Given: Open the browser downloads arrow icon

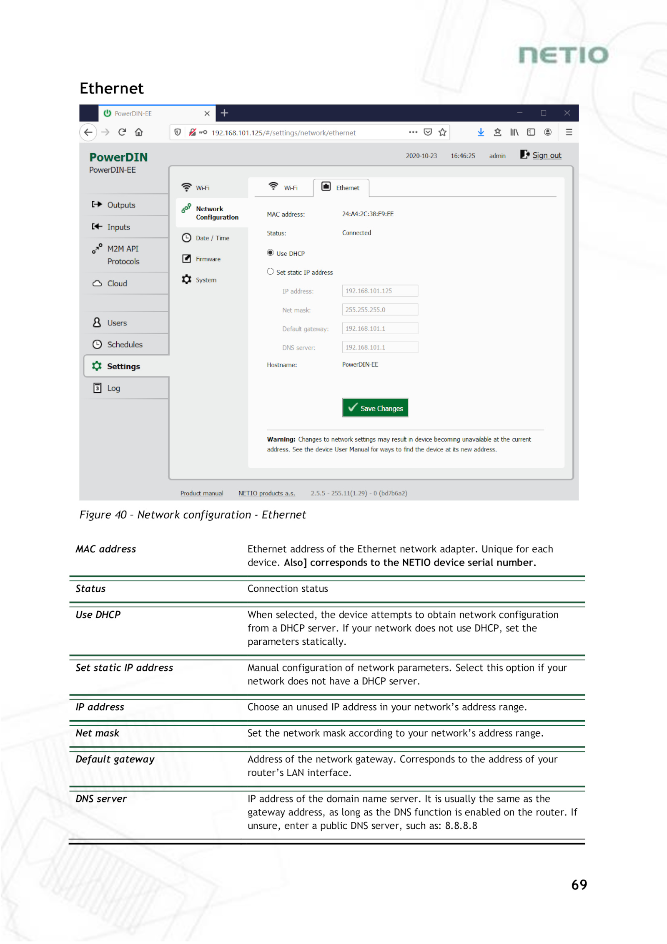Looking at the screenshot, I should (481, 132).
